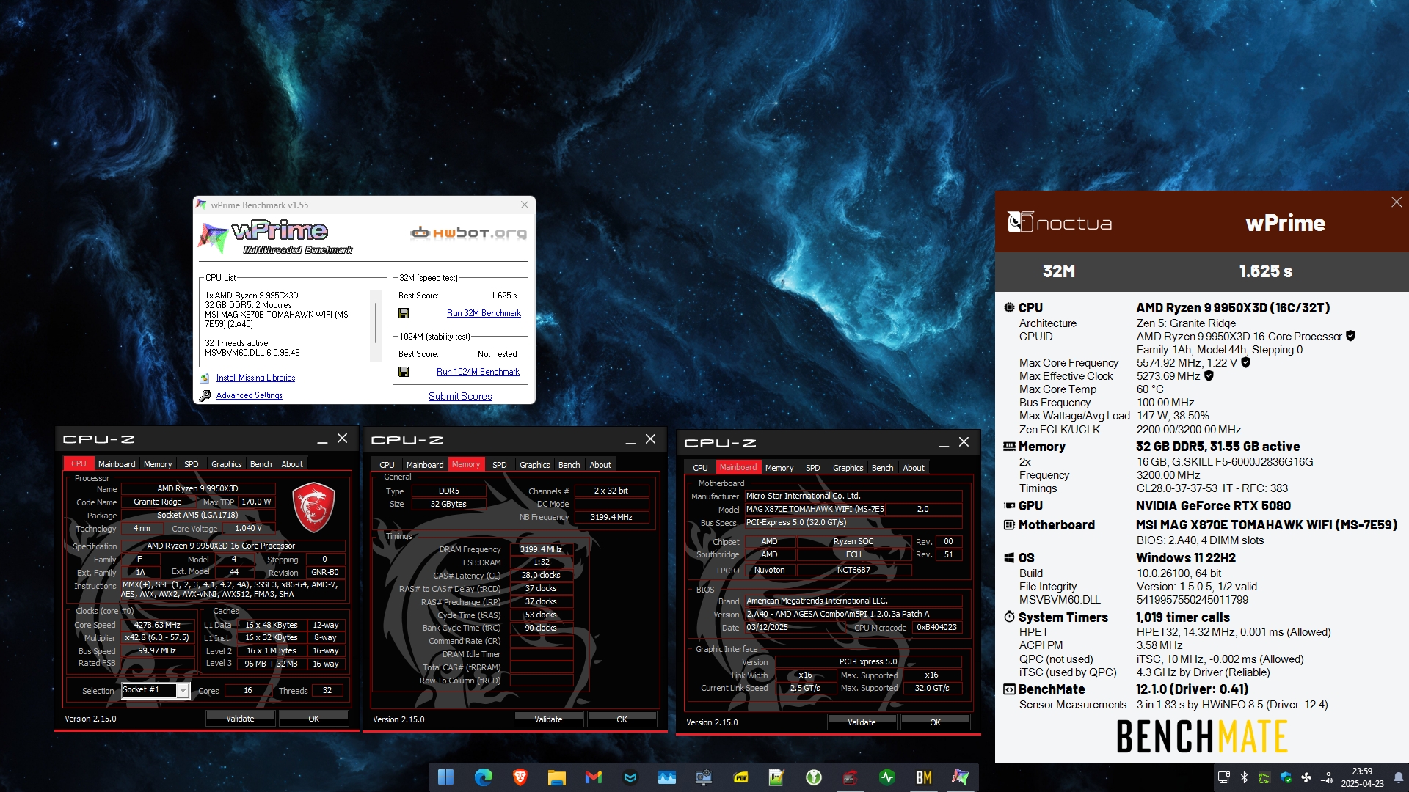
Task: Click the Best Score 1.625 s in wPrime
Action: coord(503,296)
